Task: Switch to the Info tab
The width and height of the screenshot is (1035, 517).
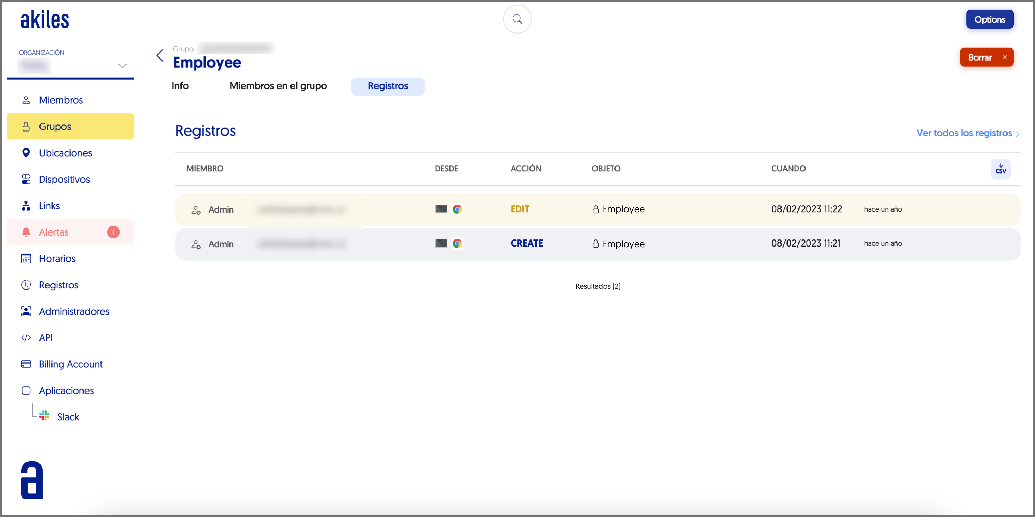Action: coord(180,86)
